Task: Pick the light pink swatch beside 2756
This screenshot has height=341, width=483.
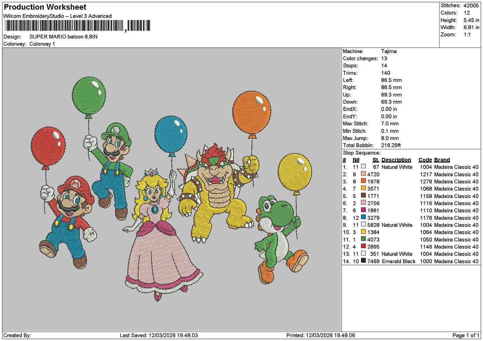Action: [x=363, y=203]
